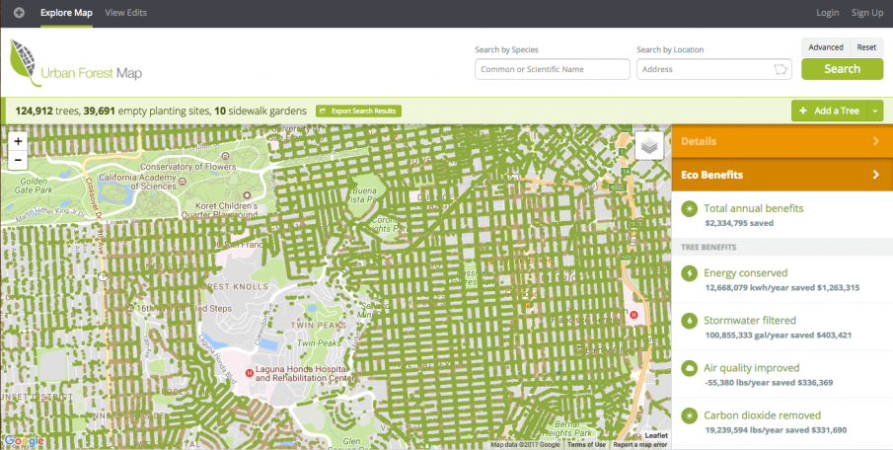Click the Google logo on the map
893x450 pixels.
coord(24,441)
